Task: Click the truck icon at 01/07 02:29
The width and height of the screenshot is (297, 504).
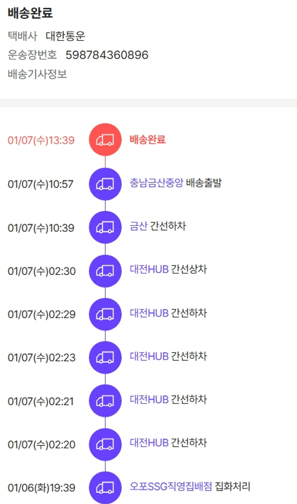Action: point(105,314)
